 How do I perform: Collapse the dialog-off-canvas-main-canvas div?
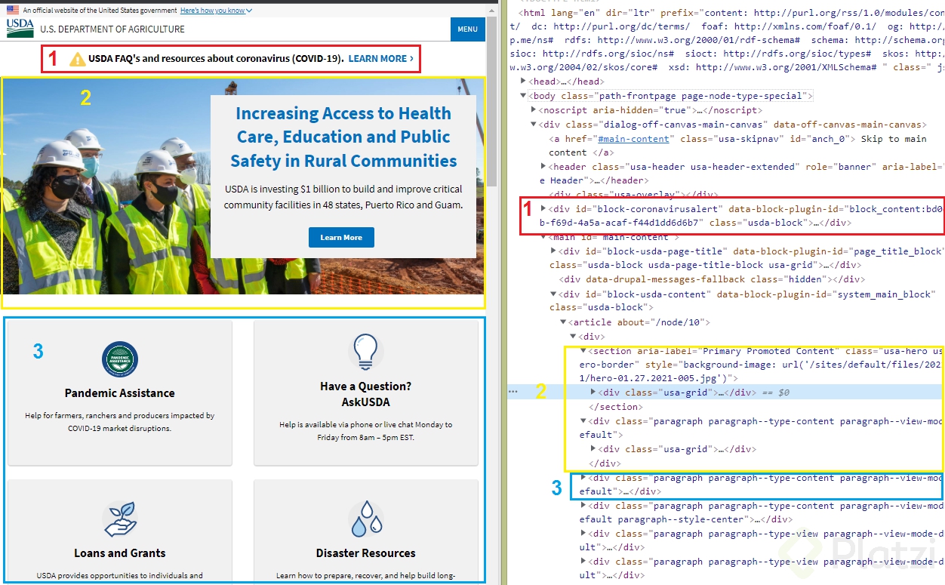tap(534, 125)
